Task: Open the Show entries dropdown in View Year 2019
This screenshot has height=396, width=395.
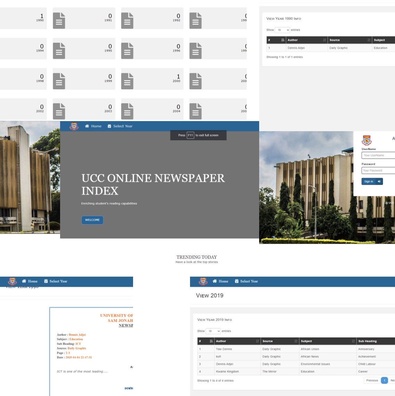Action: (213, 331)
